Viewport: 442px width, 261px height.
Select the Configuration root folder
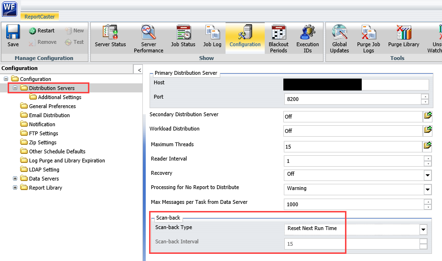pyautogui.click(x=35, y=79)
